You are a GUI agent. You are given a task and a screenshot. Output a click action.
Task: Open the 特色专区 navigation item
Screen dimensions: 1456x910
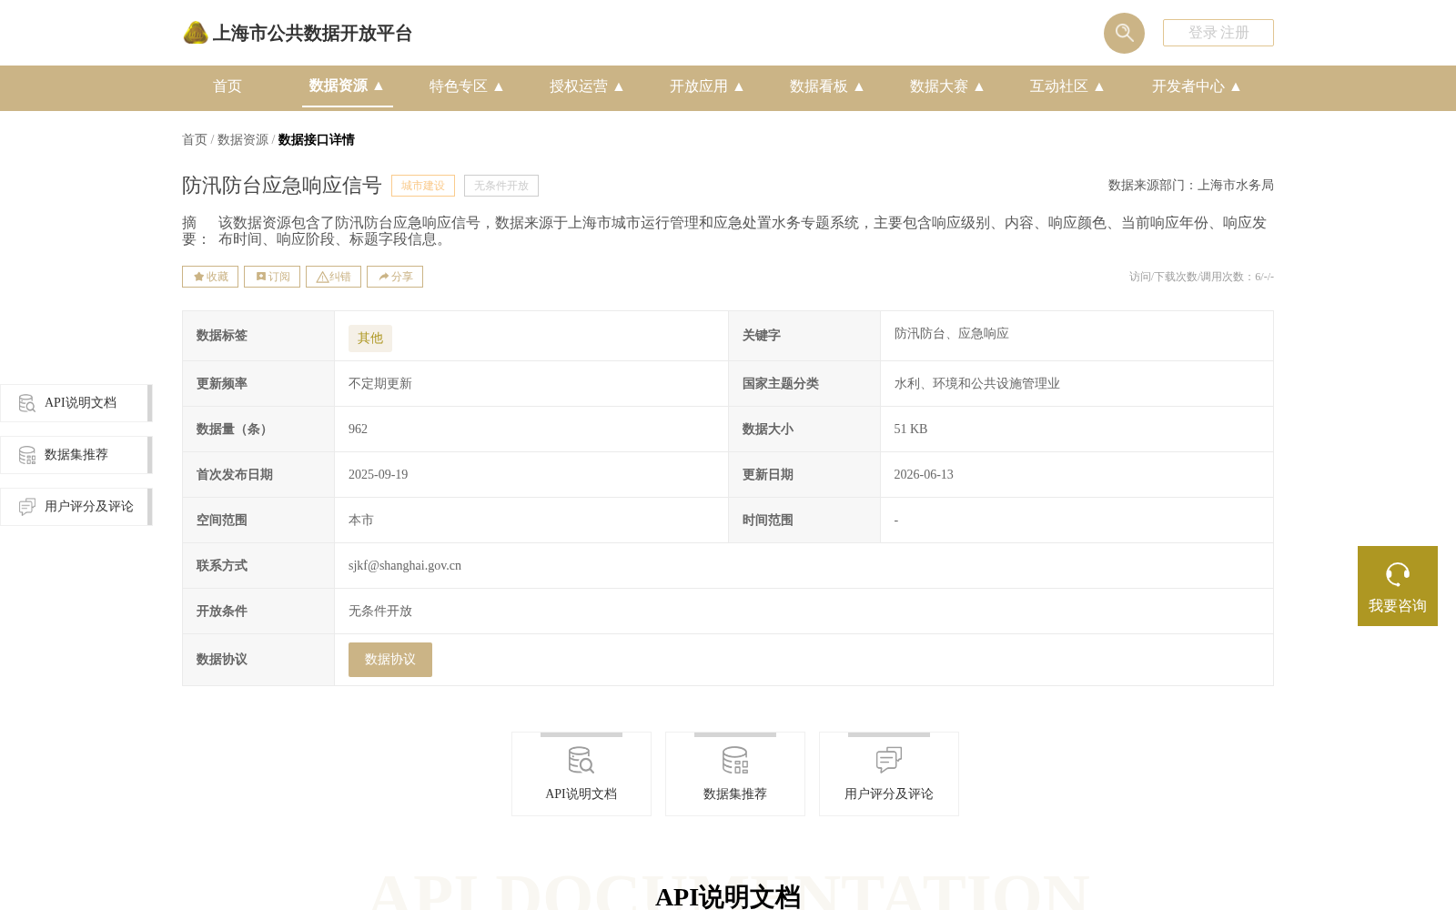[x=458, y=86]
